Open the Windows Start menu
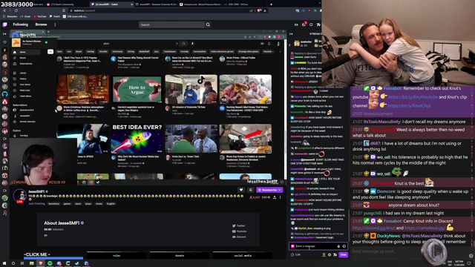Image resolution: width=475 pixels, height=267 pixels. (4, 263)
